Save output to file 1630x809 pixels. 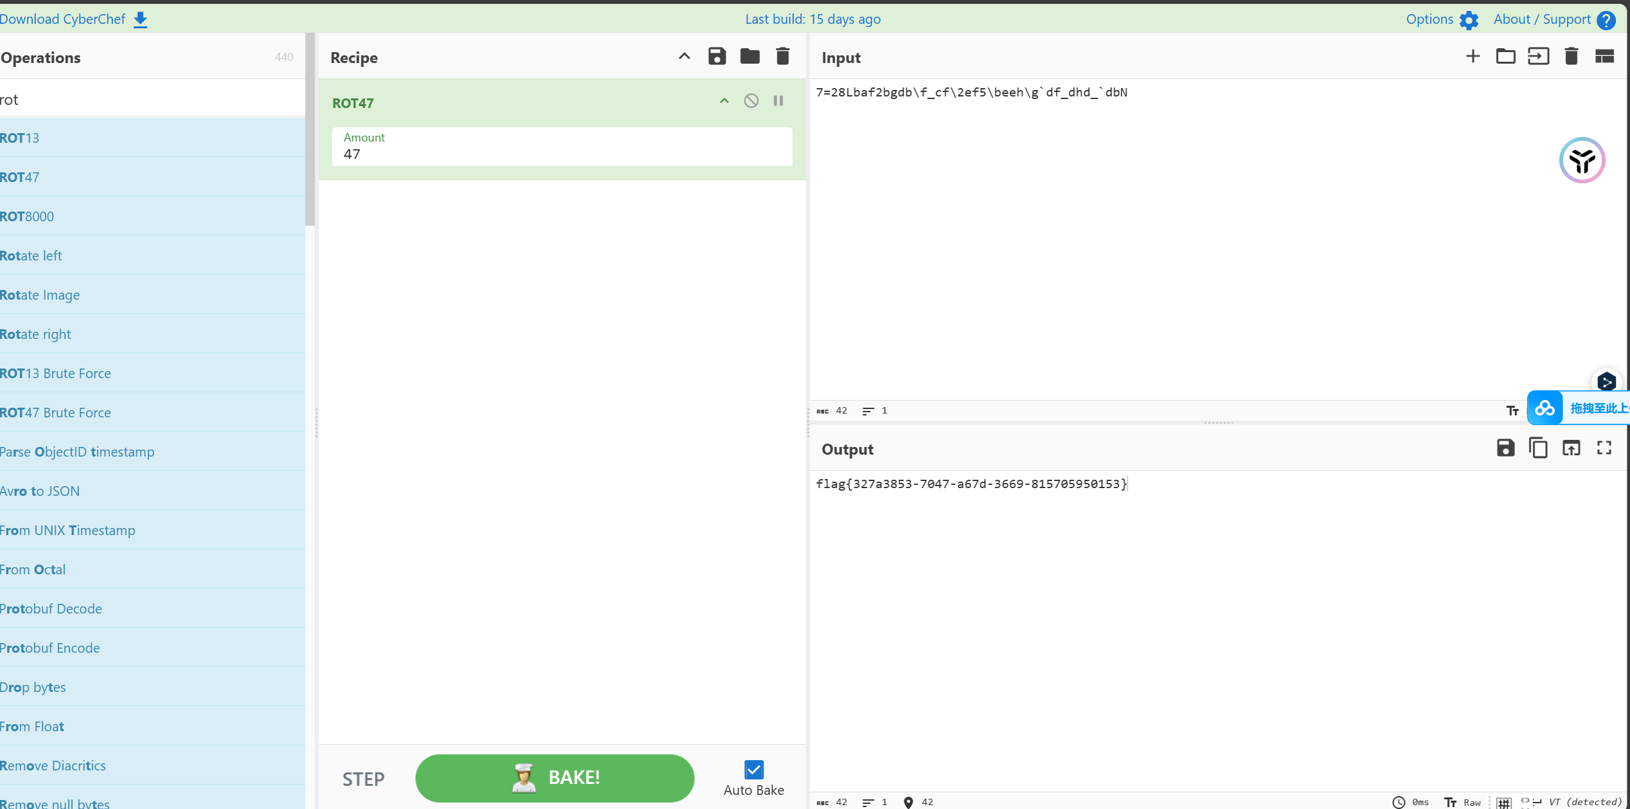(x=1505, y=448)
